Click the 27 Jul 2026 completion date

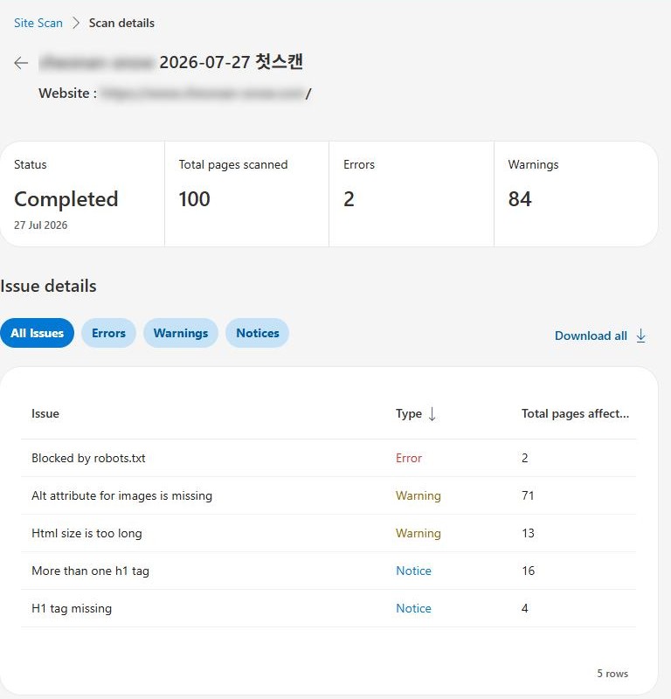40,225
